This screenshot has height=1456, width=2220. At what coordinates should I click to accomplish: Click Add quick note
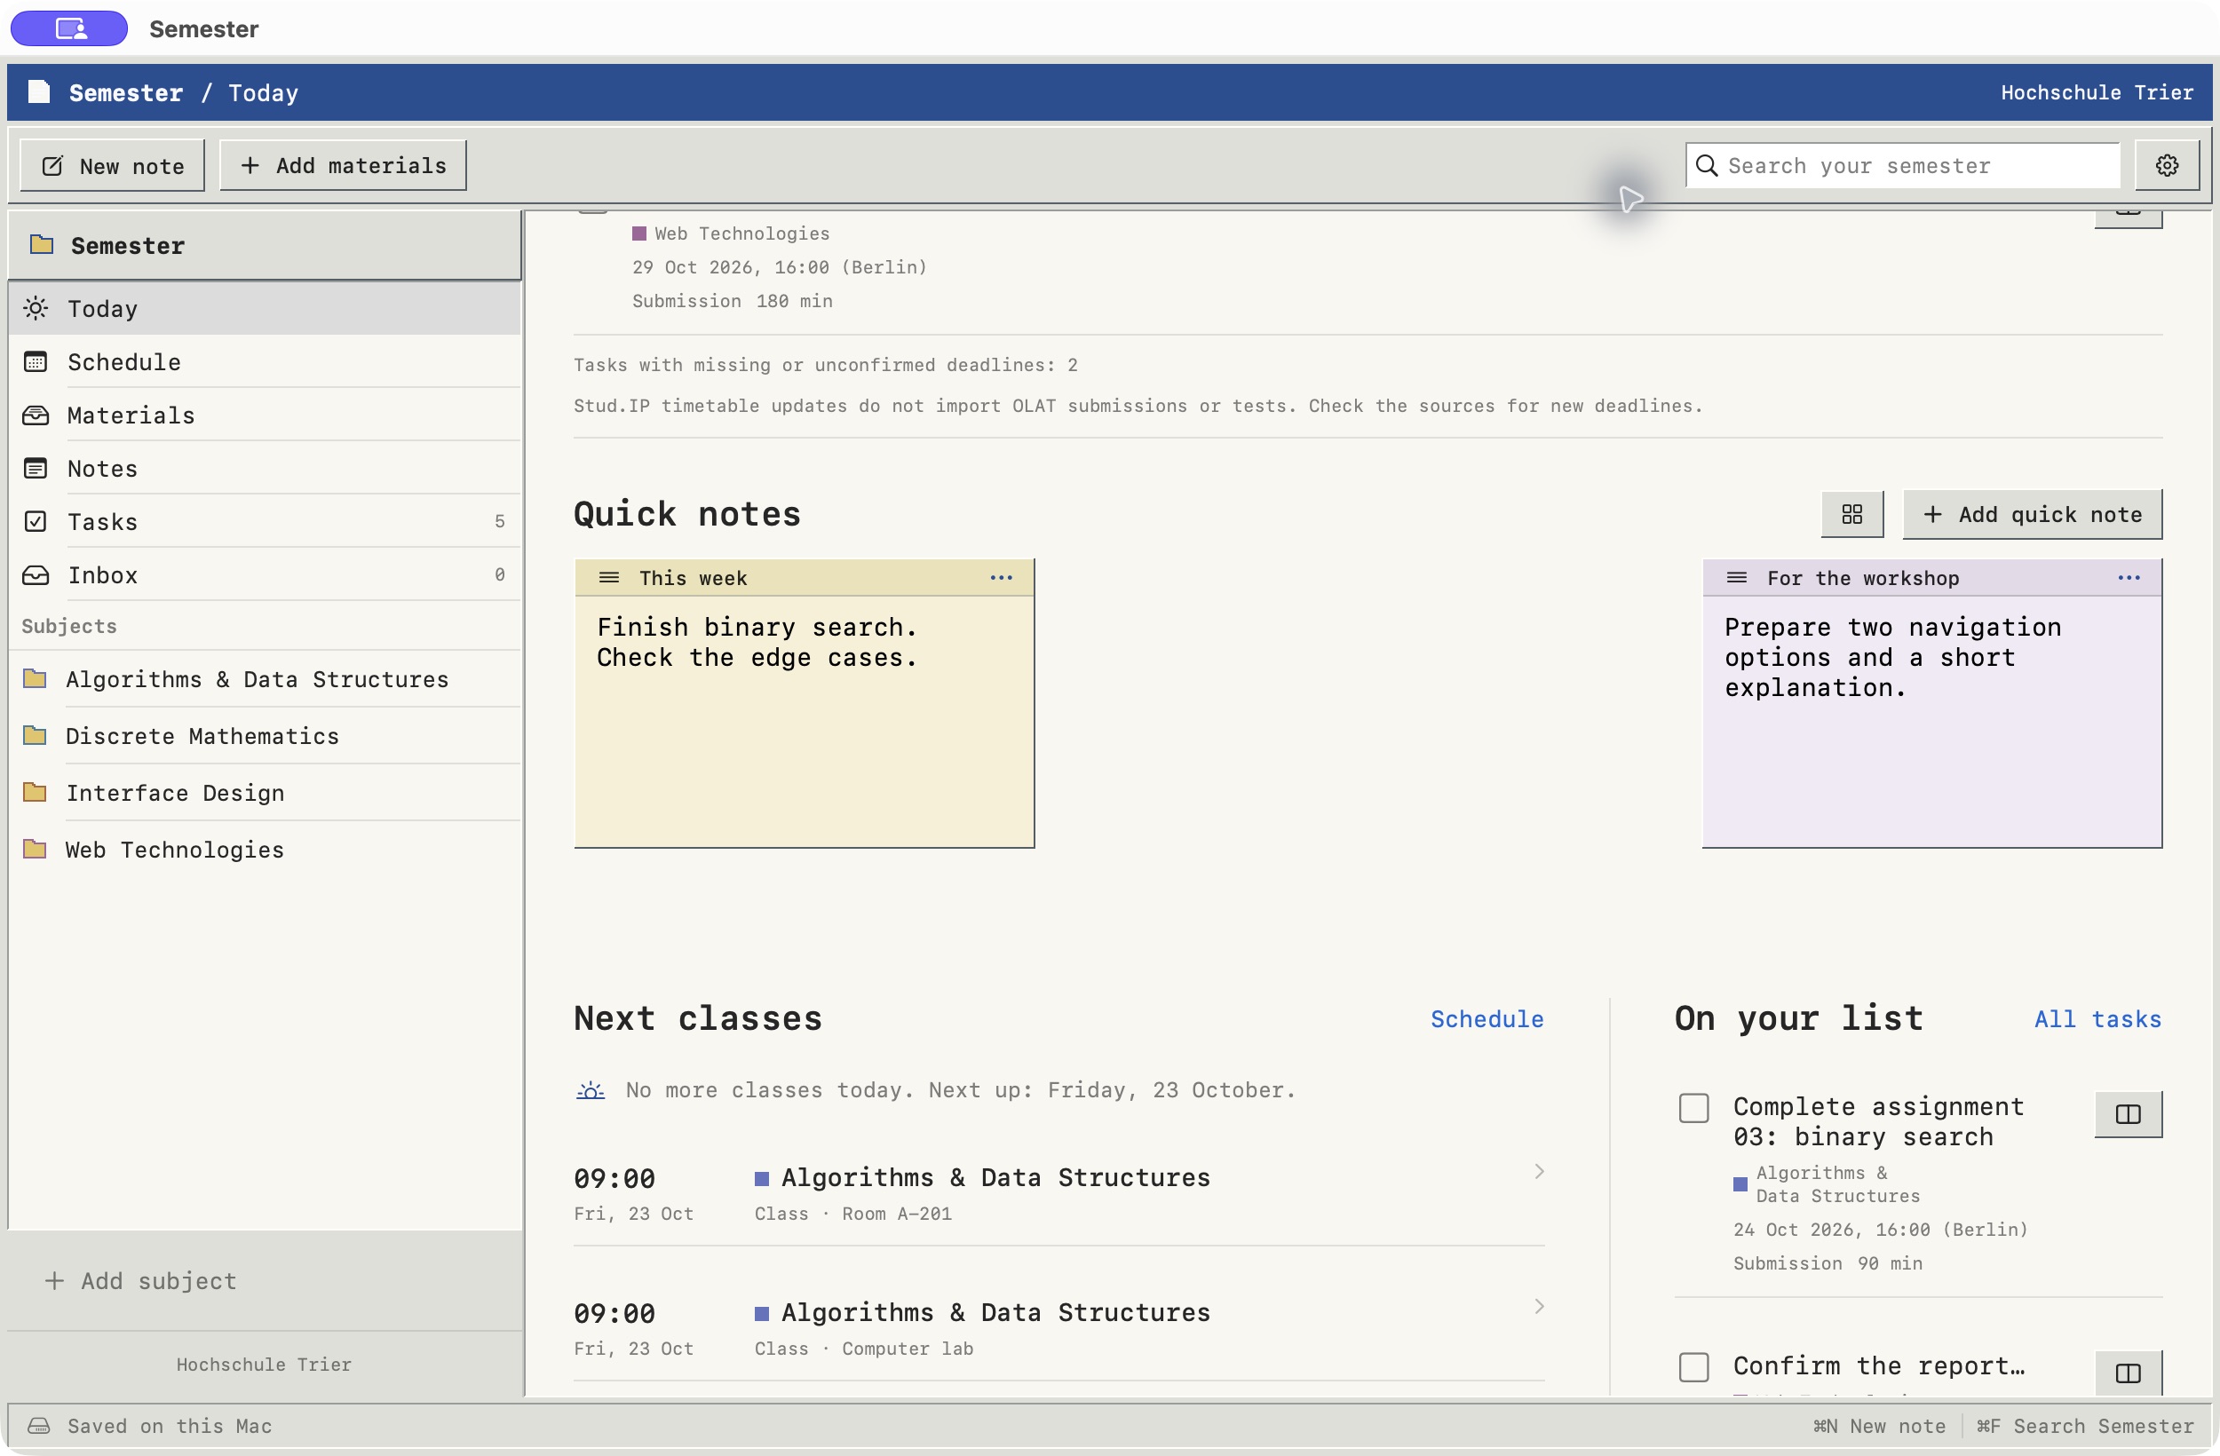coord(2033,514)
